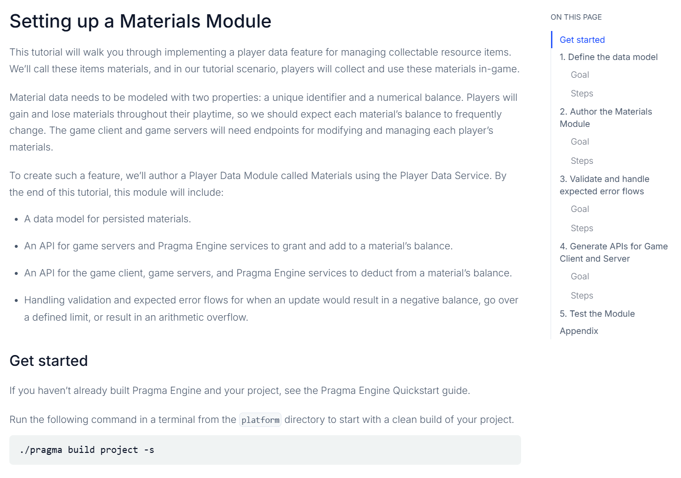Select Steps under Define the data model
The height and width of the screenshot is (478, 681).
[x=582, y=93]
